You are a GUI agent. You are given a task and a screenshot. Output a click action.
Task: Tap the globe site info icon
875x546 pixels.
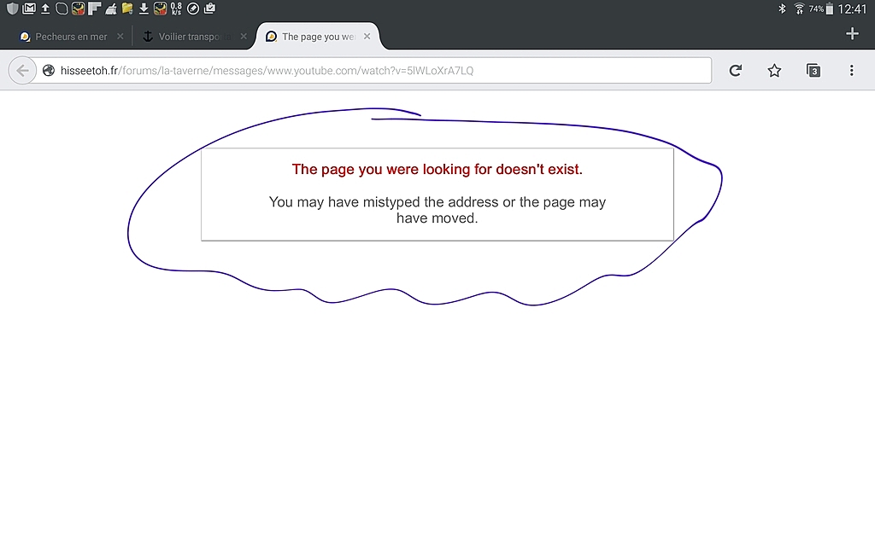pyautogui.click(x=49, y=71)
